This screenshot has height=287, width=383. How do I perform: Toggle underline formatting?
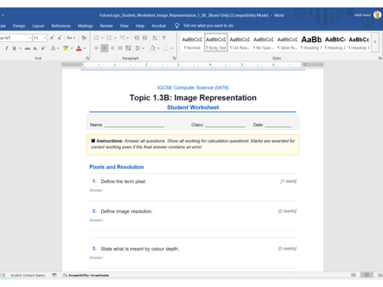click(x=15, y=48)
